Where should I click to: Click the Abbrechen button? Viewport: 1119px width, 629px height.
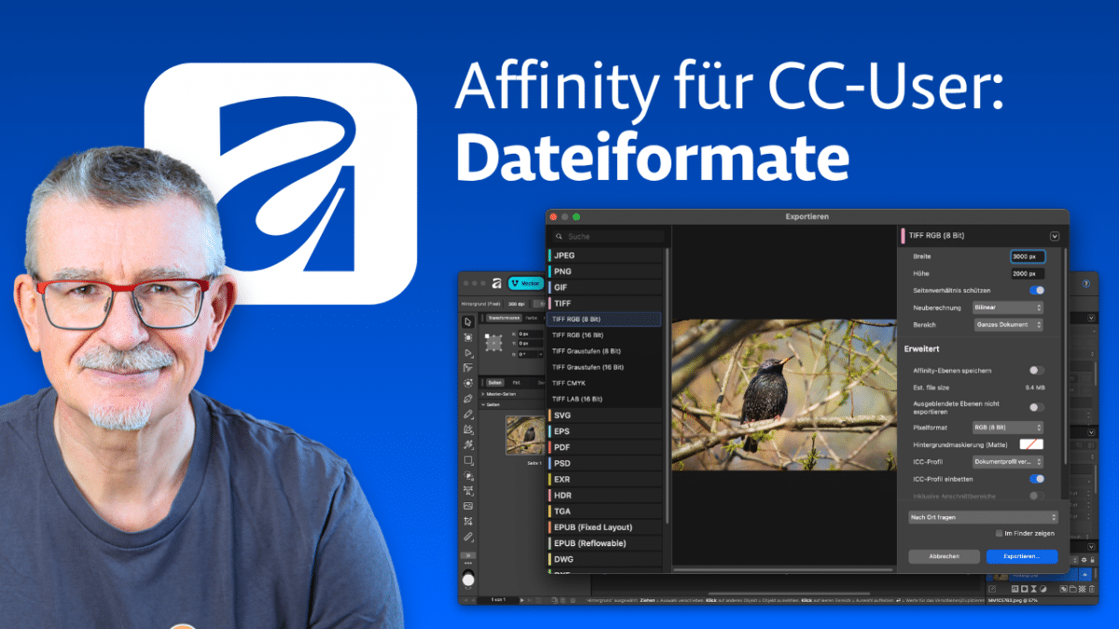pos(944,556)
